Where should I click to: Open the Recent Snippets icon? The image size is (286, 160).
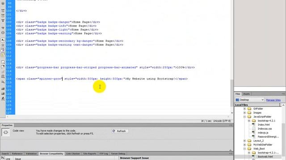click(3, 76)
